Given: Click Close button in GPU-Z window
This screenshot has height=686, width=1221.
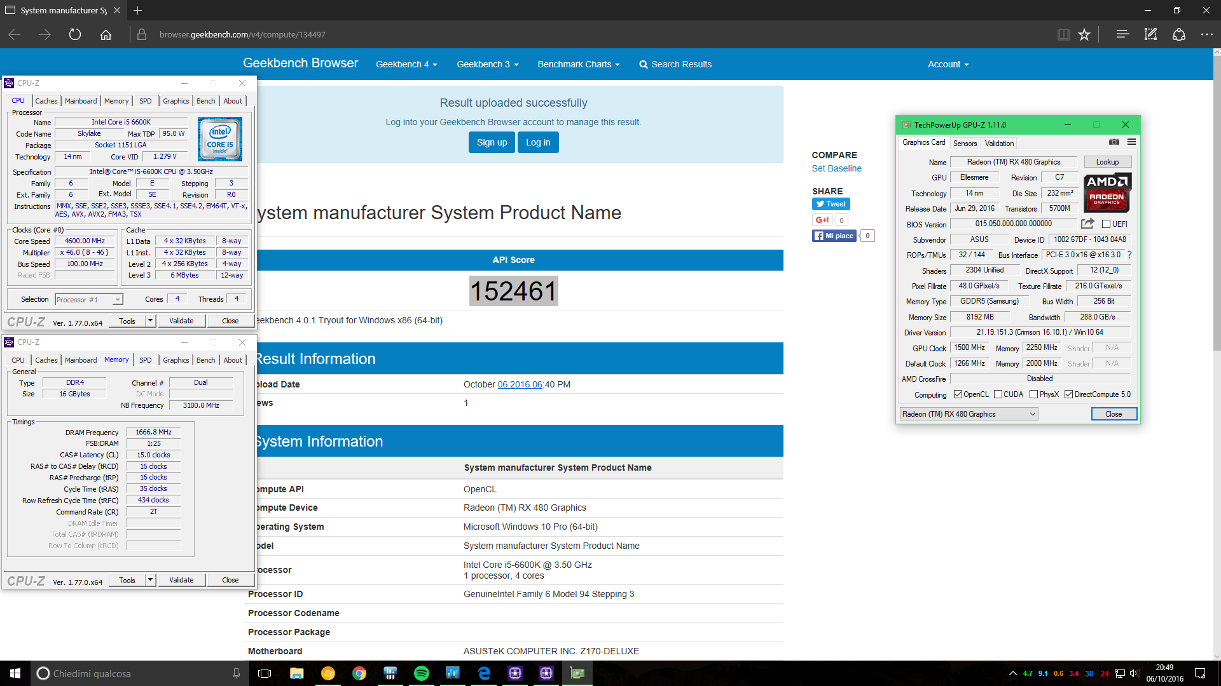Looking at the screenshot, I should point(1114,414).
